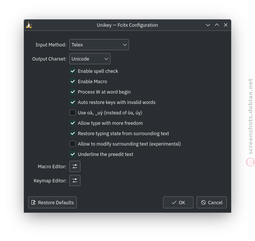
Task: Dismiss dialog with Cancel button
Action: pyautogui.click(x=212, y=202)
